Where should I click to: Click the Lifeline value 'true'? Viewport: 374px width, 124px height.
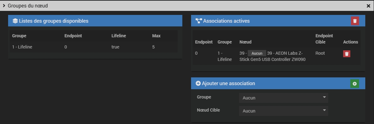pos(115,47)
